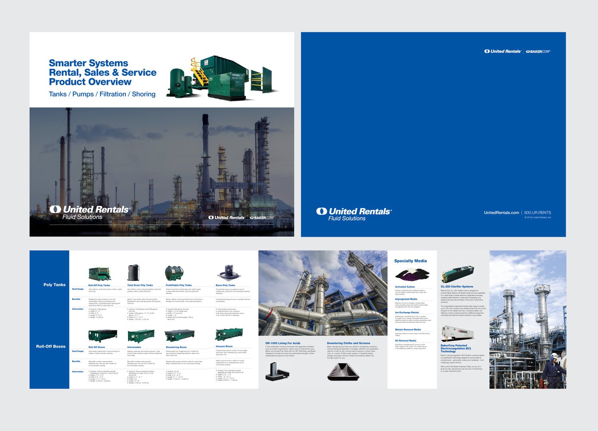Click the 'Smarter Systems Rental, Sales & Service' cover headline
Screen dimensions: 598x431
pyautogui.click(x=102, y=72)
